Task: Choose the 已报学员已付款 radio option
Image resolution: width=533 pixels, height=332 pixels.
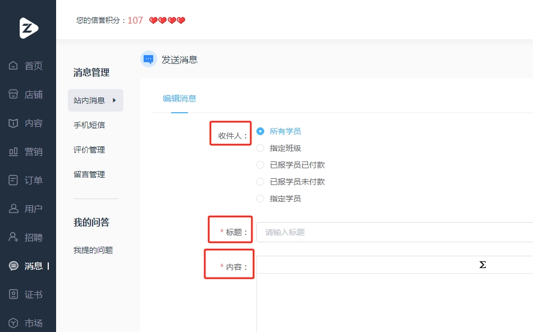Action: 260,165
